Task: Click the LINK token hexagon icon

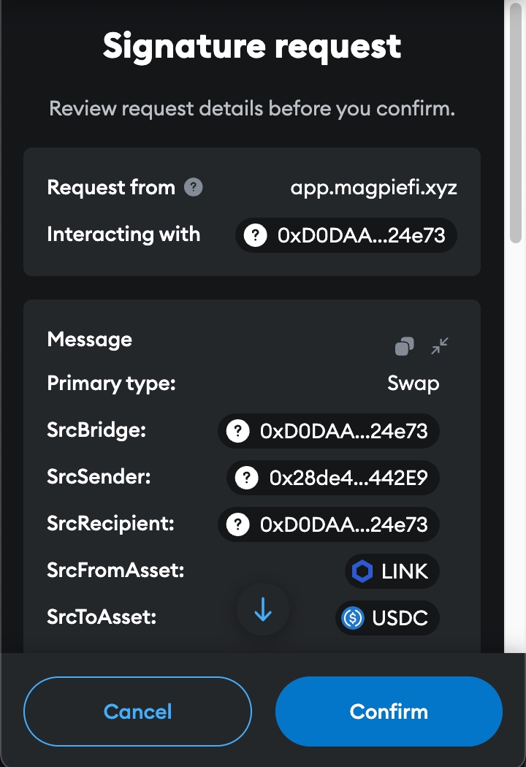Action: 362,571
